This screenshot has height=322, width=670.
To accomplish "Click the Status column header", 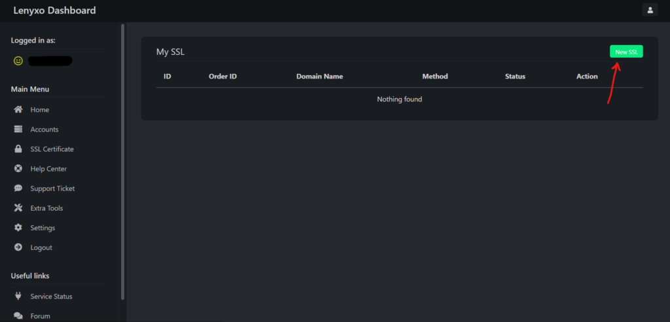I will [516, 76].
